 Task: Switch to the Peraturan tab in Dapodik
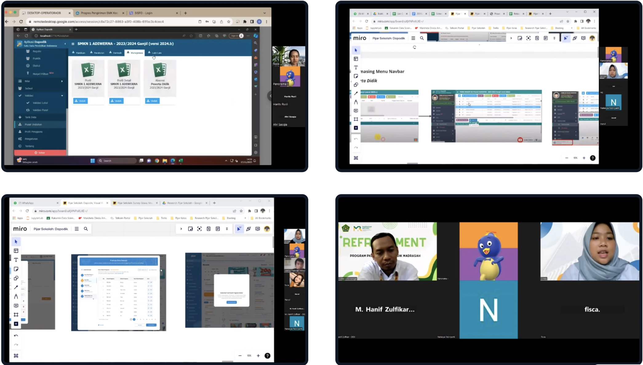coord(97,53)
